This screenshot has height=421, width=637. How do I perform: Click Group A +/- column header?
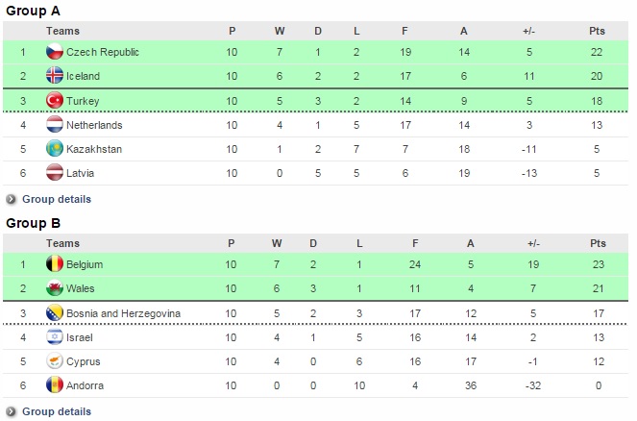[528, 31]
